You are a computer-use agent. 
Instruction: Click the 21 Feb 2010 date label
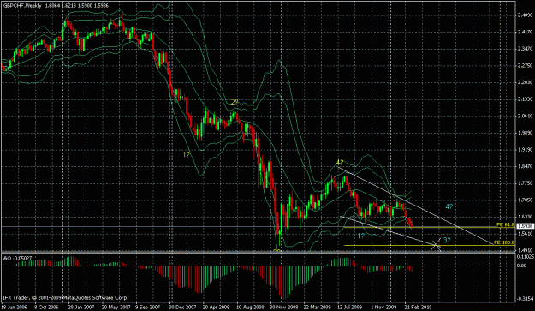(418, 307)
